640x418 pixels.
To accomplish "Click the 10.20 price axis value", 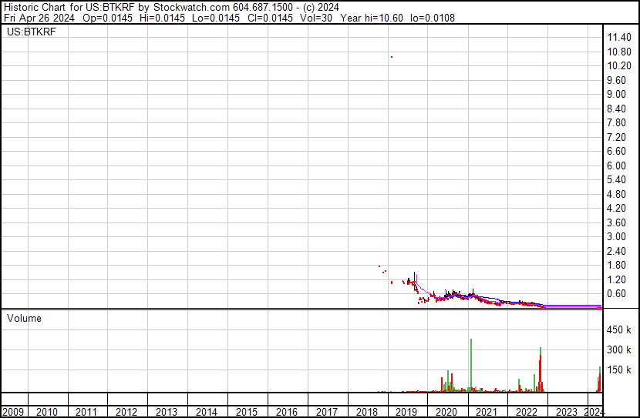I will pyautogui.click(x=619, y=66).
